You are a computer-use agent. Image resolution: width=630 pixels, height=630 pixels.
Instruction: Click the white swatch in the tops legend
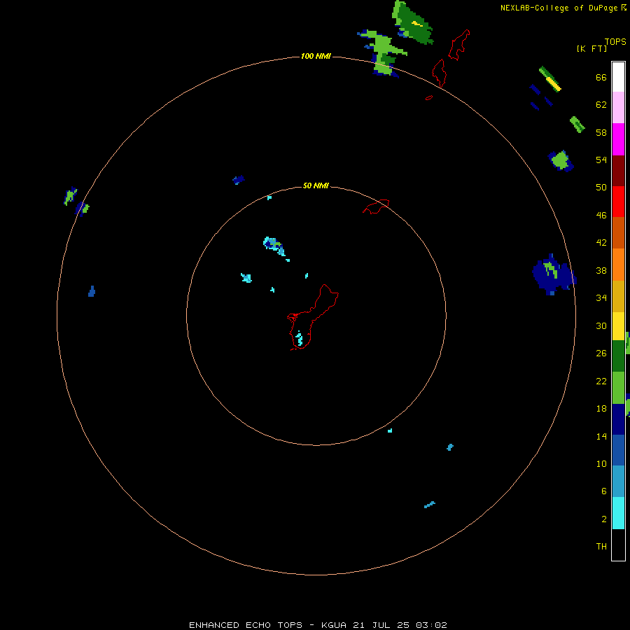tap(618, 77)
